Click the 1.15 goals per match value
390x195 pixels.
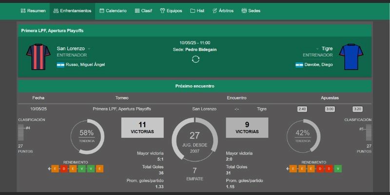pyautogui.click(x=230, y=187)
